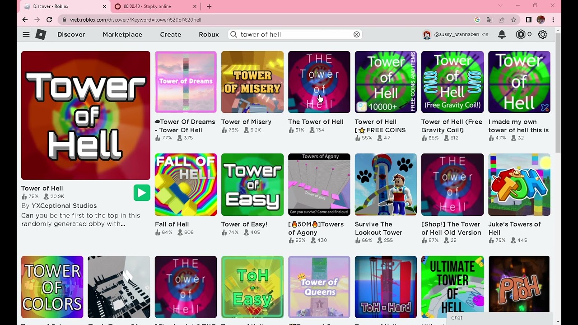Click the Roblox logo home icon

point(41,34)
